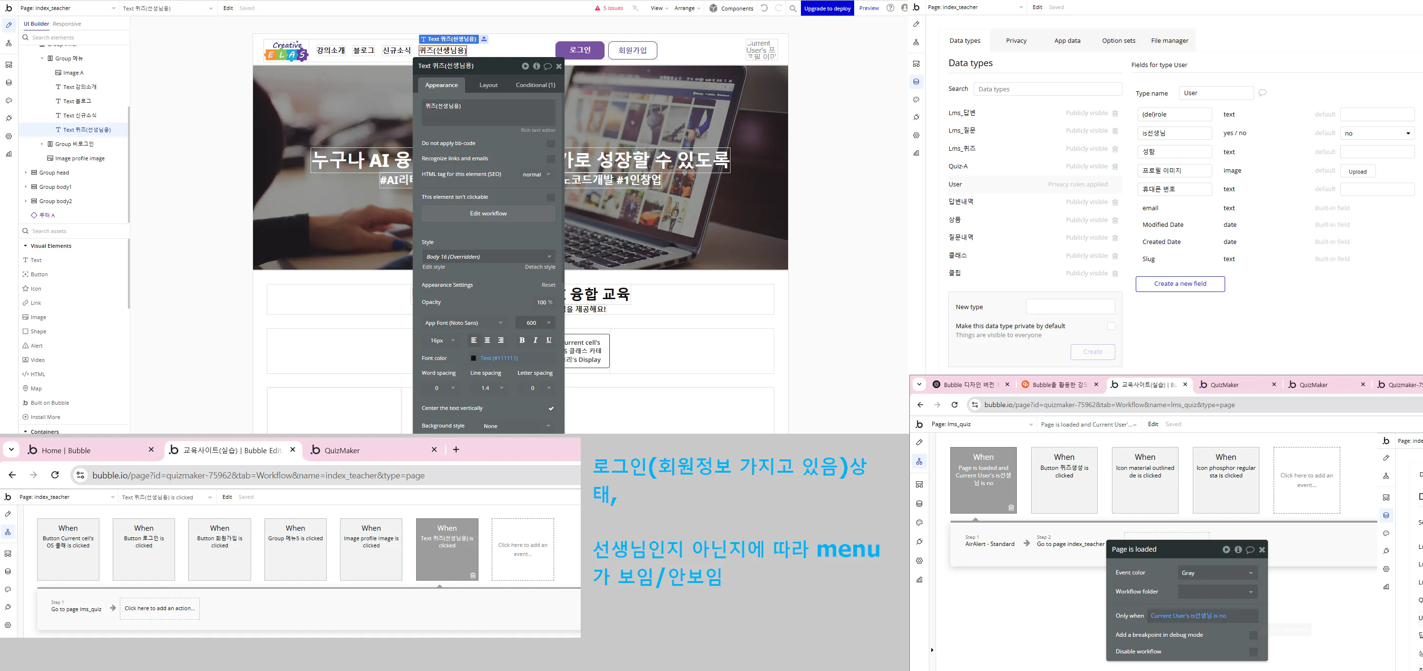Click the trash icon for Lms_답변 data type
1423x671 pixels.
pos(1115,113)
